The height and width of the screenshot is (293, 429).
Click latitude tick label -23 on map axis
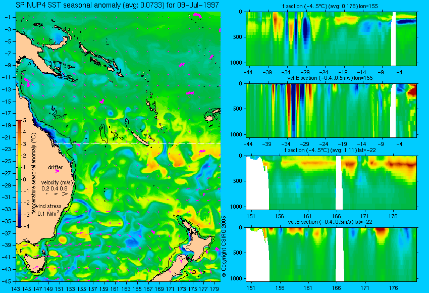pos(7,149)
